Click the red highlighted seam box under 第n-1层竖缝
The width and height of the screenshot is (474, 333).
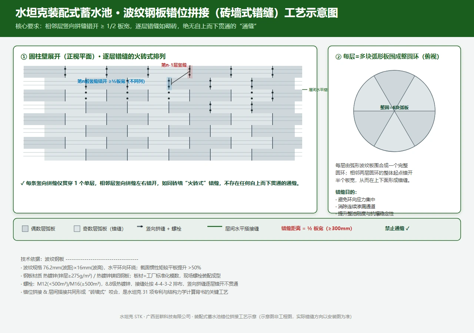(190, 72)
